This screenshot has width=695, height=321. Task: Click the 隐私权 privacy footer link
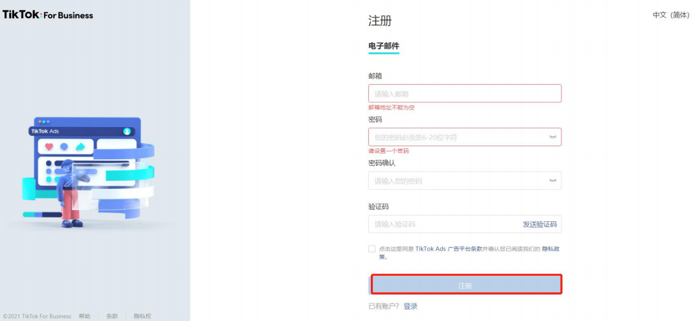click(x=143, y=316)
